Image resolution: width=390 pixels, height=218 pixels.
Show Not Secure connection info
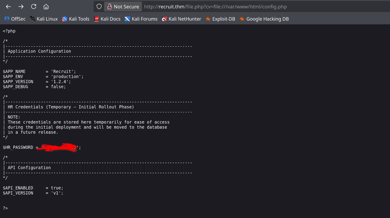[123, 7]
